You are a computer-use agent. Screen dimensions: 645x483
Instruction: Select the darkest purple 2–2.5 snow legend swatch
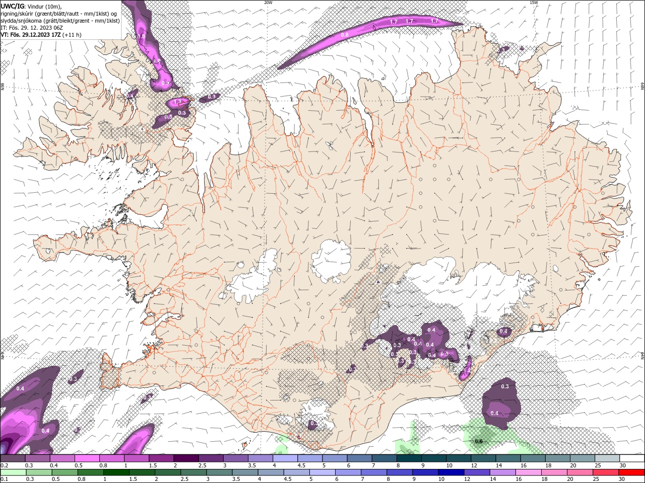click(186, 458)
